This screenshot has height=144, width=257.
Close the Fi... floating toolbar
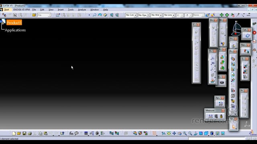[x=236, y=39]
